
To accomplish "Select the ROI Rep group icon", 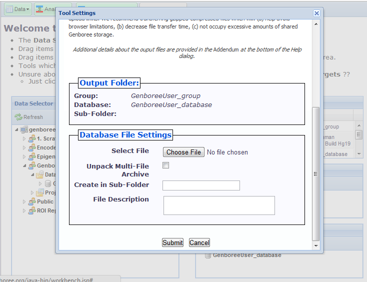I will coord(31,210).
